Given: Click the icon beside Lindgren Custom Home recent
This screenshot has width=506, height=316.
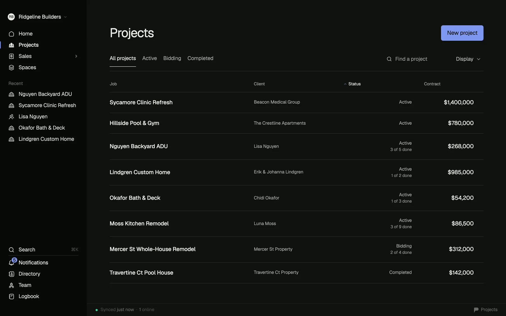Looking at the screenshot, I should click(x=11, y=139).
